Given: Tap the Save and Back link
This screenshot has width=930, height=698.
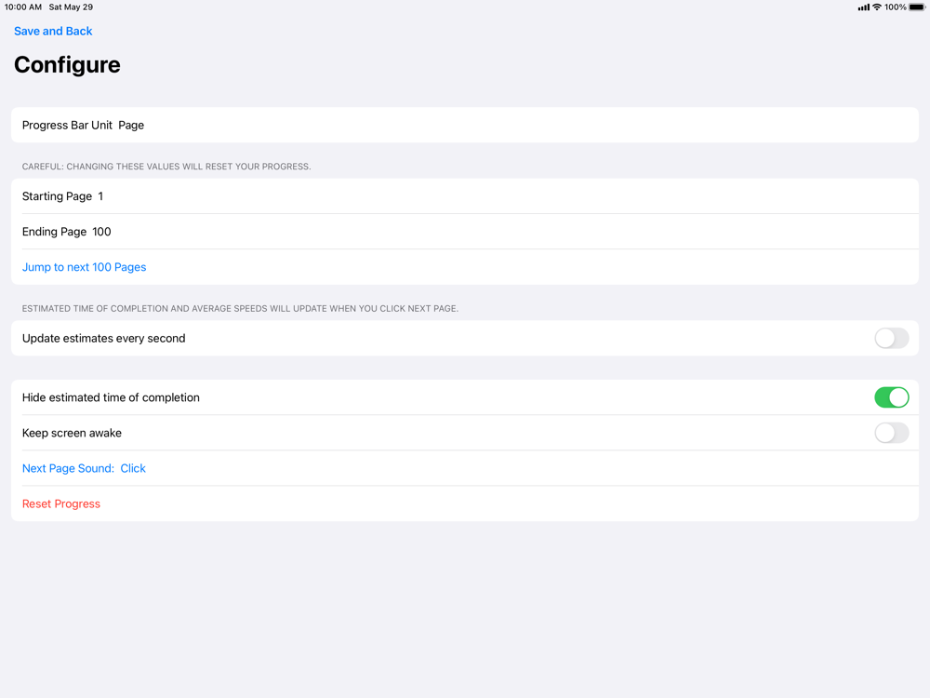Looking at the screenshot, I should click(53, 31).
